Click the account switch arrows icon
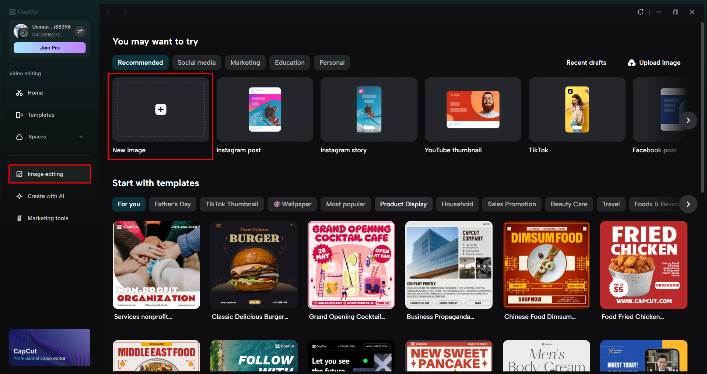Viewport: 707px width, 374px height. (80, 31)
